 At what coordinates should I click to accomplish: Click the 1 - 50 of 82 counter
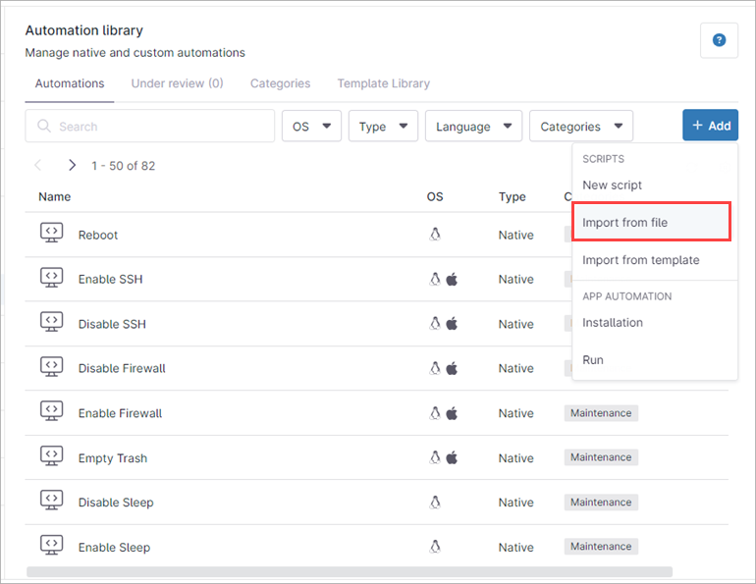coord(124,166)
